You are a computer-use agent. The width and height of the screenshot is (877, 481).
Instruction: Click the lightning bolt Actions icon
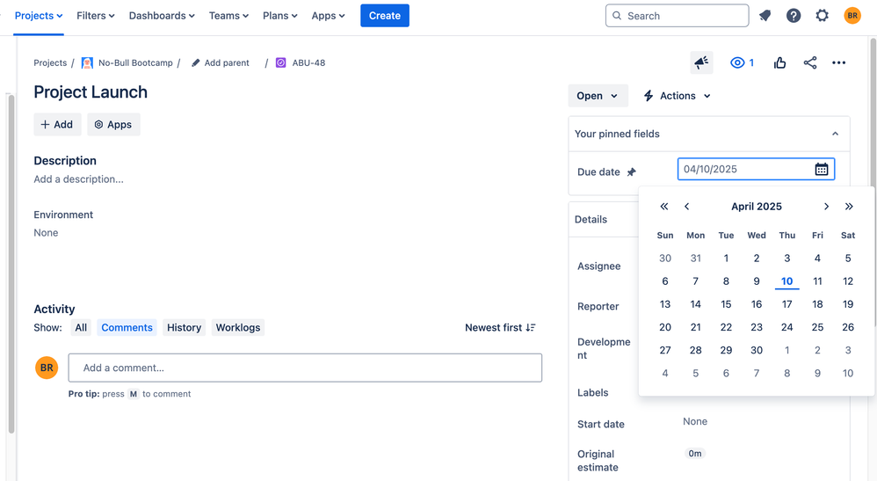(649, 96)
